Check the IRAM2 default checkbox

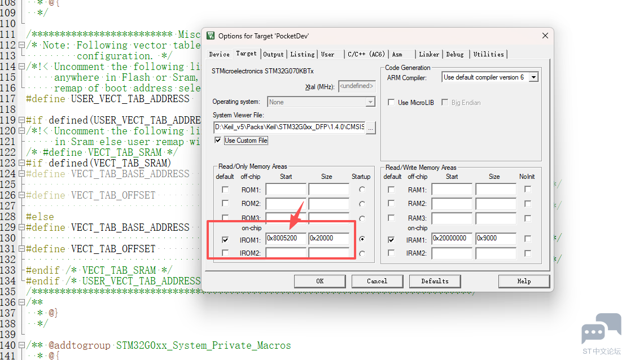click(x=391, y=253)
